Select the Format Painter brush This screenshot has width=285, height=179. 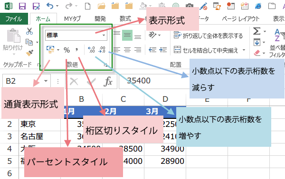tap(29, 53)
